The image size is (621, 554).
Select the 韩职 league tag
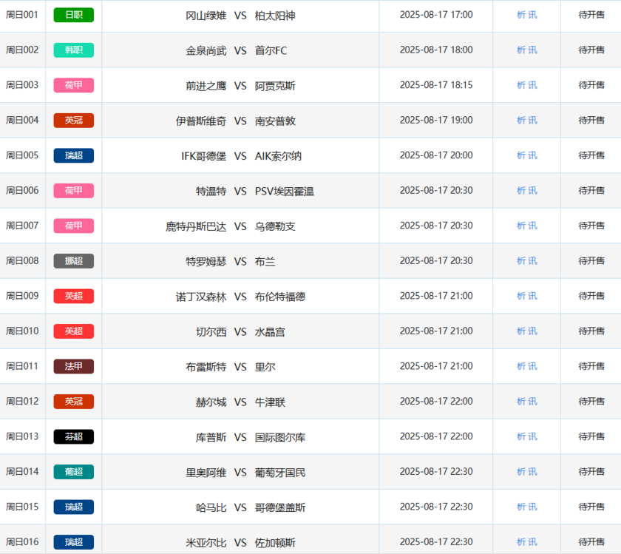[73, 50]
